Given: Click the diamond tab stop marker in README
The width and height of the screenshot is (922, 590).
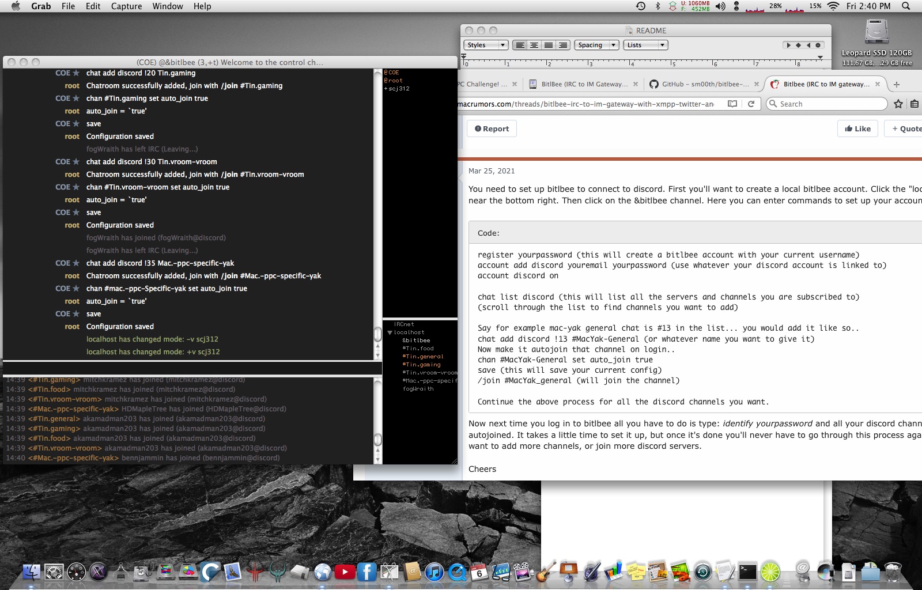Looking at the screenshot, I should pyautogui.click(x=798, y=45).
